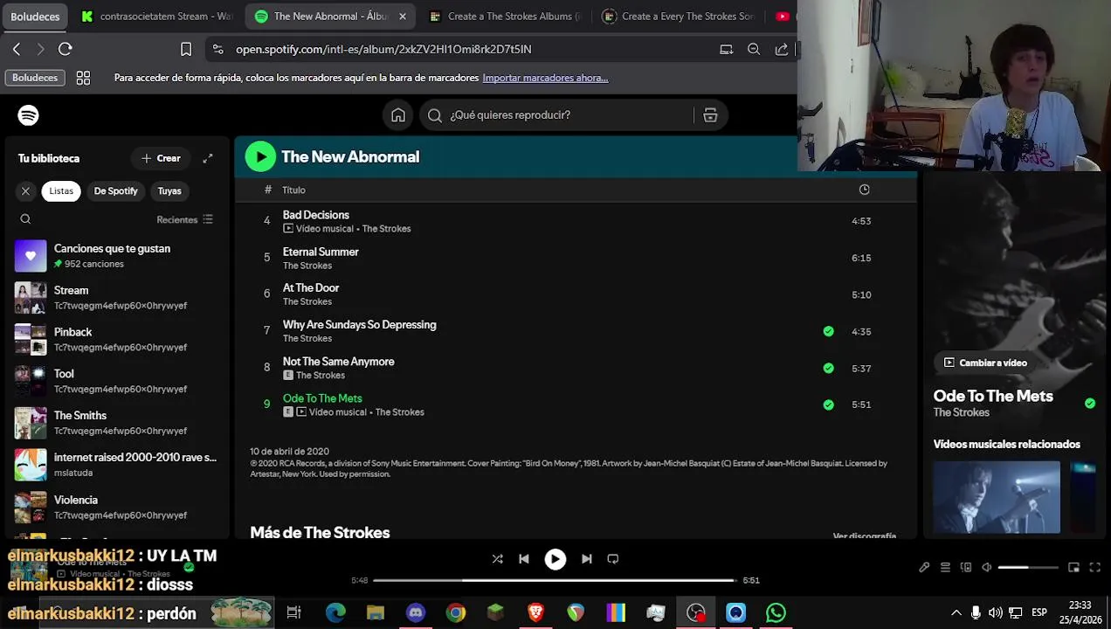Select the De Spotify filter chip

[x=116, y=190]
